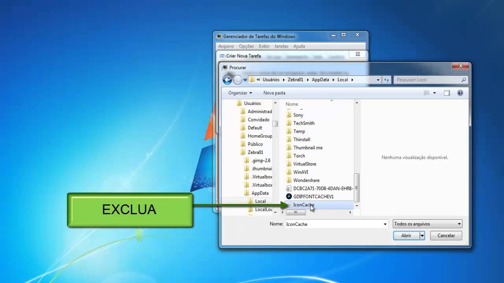This screenshot has height=283, width=504.
Task: Click the help question mark icon
Action: pos(460,93)
